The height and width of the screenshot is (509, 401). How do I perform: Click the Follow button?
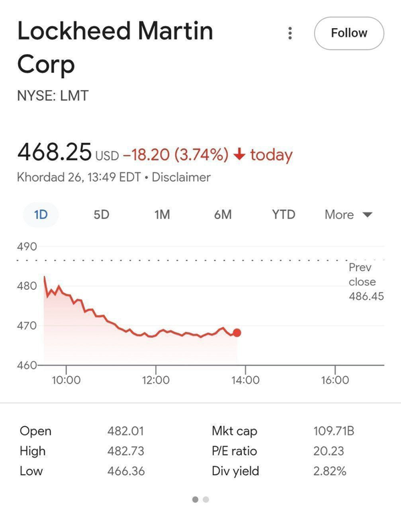pyautogui.click(x=349, y=33)
